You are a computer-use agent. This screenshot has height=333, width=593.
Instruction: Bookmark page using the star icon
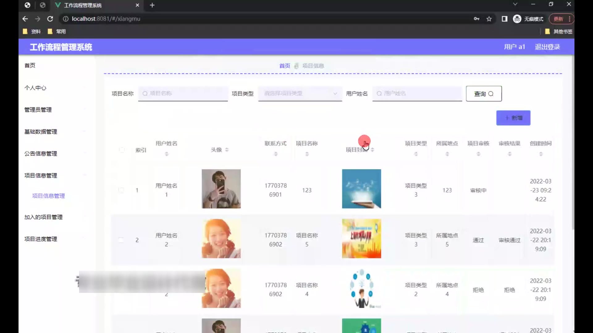click(x=489, y=19)
